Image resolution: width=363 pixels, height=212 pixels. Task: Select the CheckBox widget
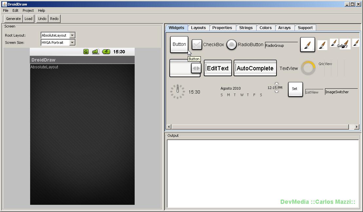(197, 44)
